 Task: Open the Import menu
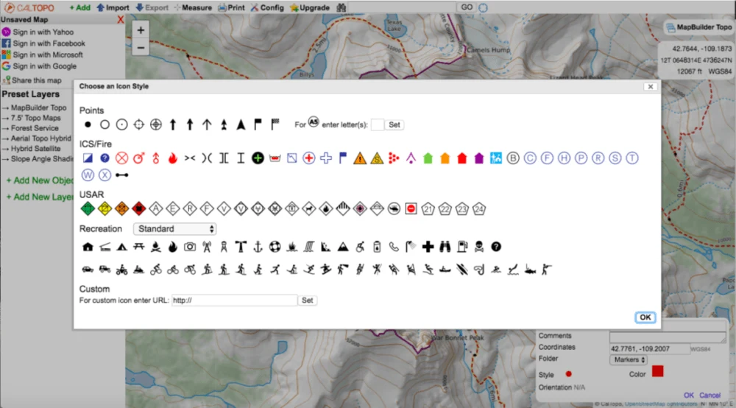point(113,7)
